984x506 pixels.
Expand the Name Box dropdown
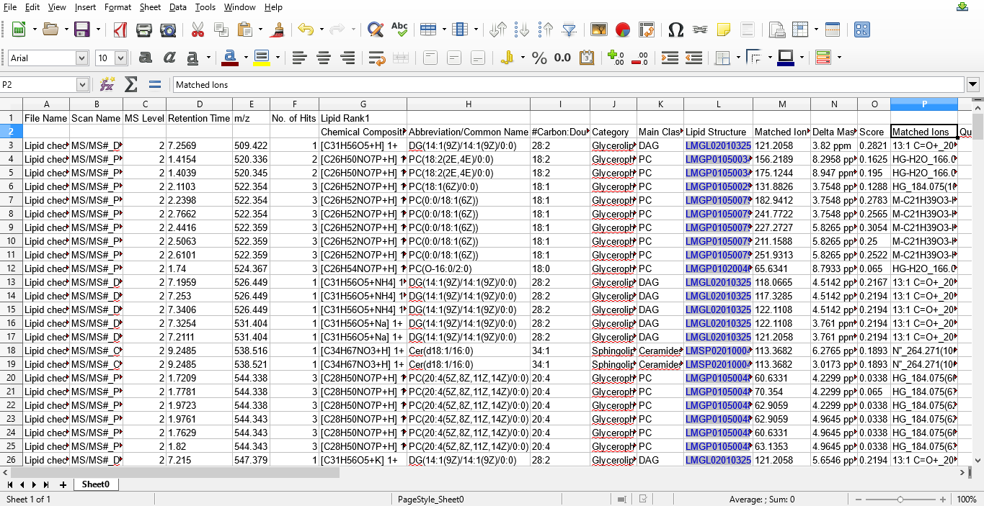[81, 85]
